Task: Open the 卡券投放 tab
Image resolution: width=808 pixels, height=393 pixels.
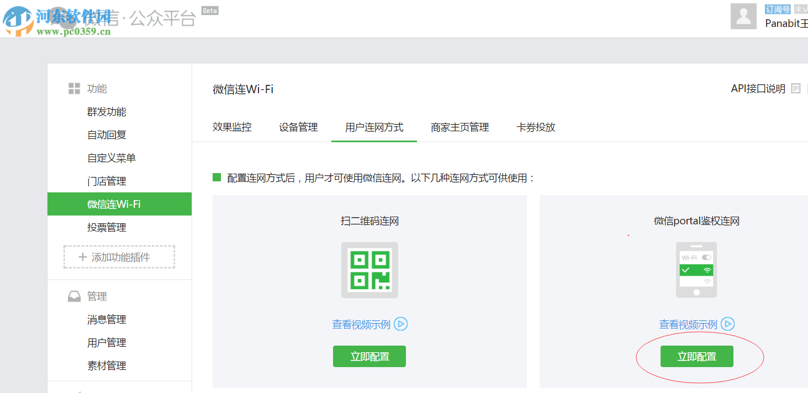Action: pos(535,127)
